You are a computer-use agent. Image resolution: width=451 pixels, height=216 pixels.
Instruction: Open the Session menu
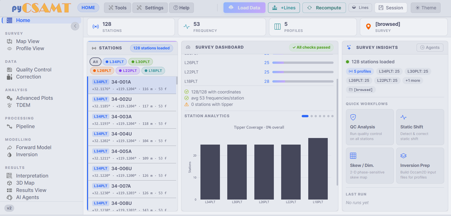[x=391, y=8]
